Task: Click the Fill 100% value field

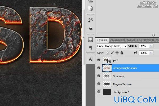Action: (x=144, y=53)
